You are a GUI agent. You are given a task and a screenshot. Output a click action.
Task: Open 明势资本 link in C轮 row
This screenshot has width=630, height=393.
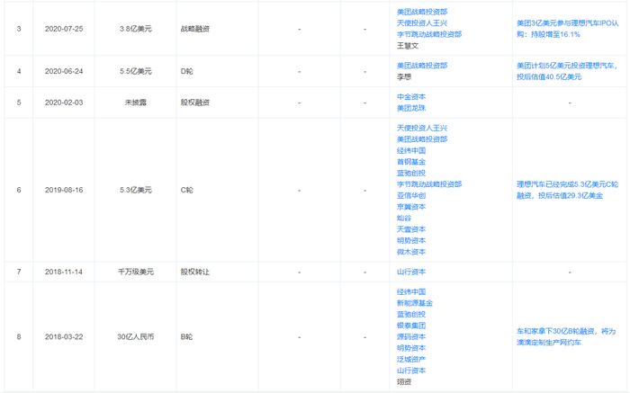coord(411,240)
